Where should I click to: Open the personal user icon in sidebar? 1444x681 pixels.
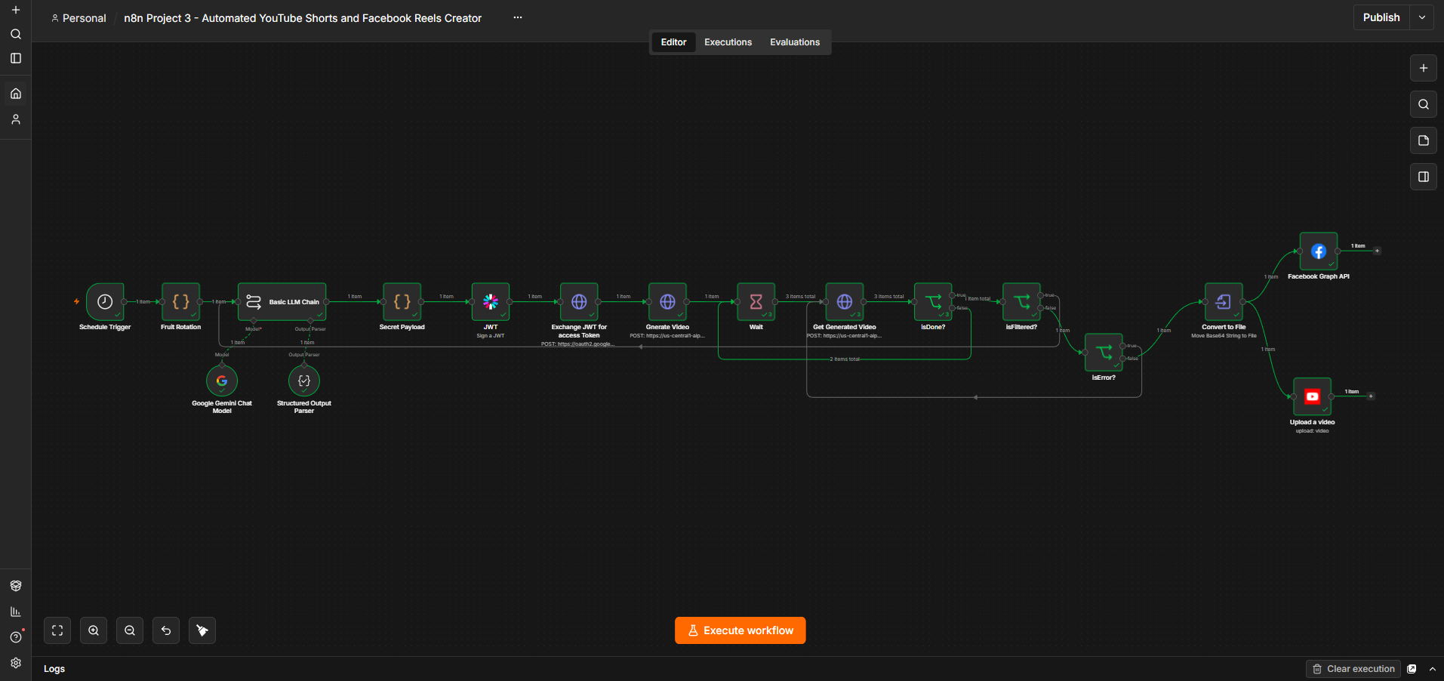coord(16,119)
